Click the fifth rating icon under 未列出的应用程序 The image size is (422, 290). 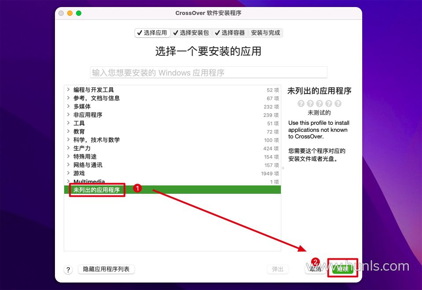[338, 104]
